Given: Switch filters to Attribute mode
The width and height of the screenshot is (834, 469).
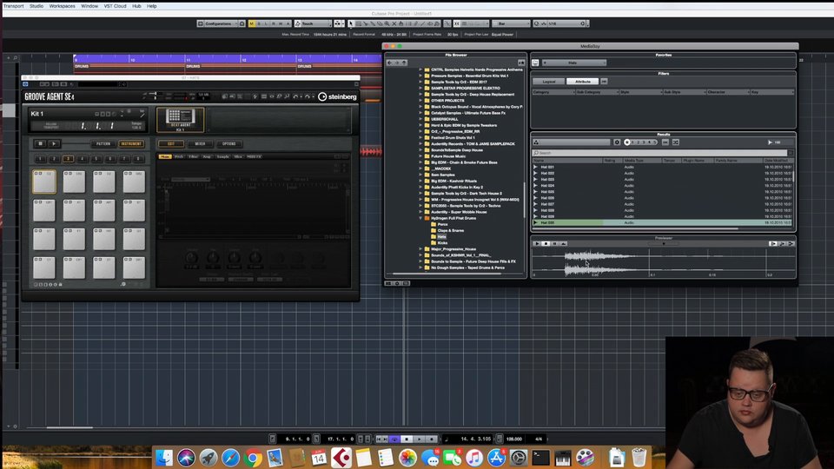Looking at the screenshot, I should coord(582,82).
